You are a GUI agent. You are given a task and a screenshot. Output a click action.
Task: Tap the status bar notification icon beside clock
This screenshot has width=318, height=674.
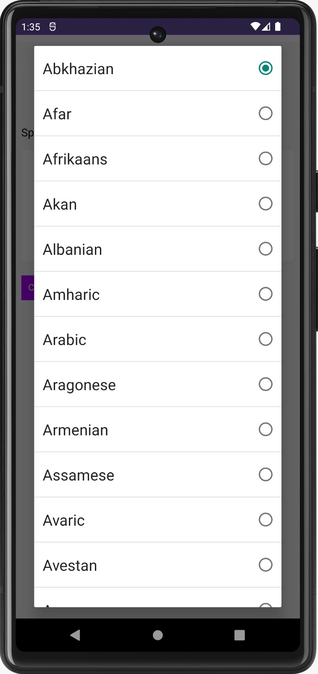(x=53, y=27)
